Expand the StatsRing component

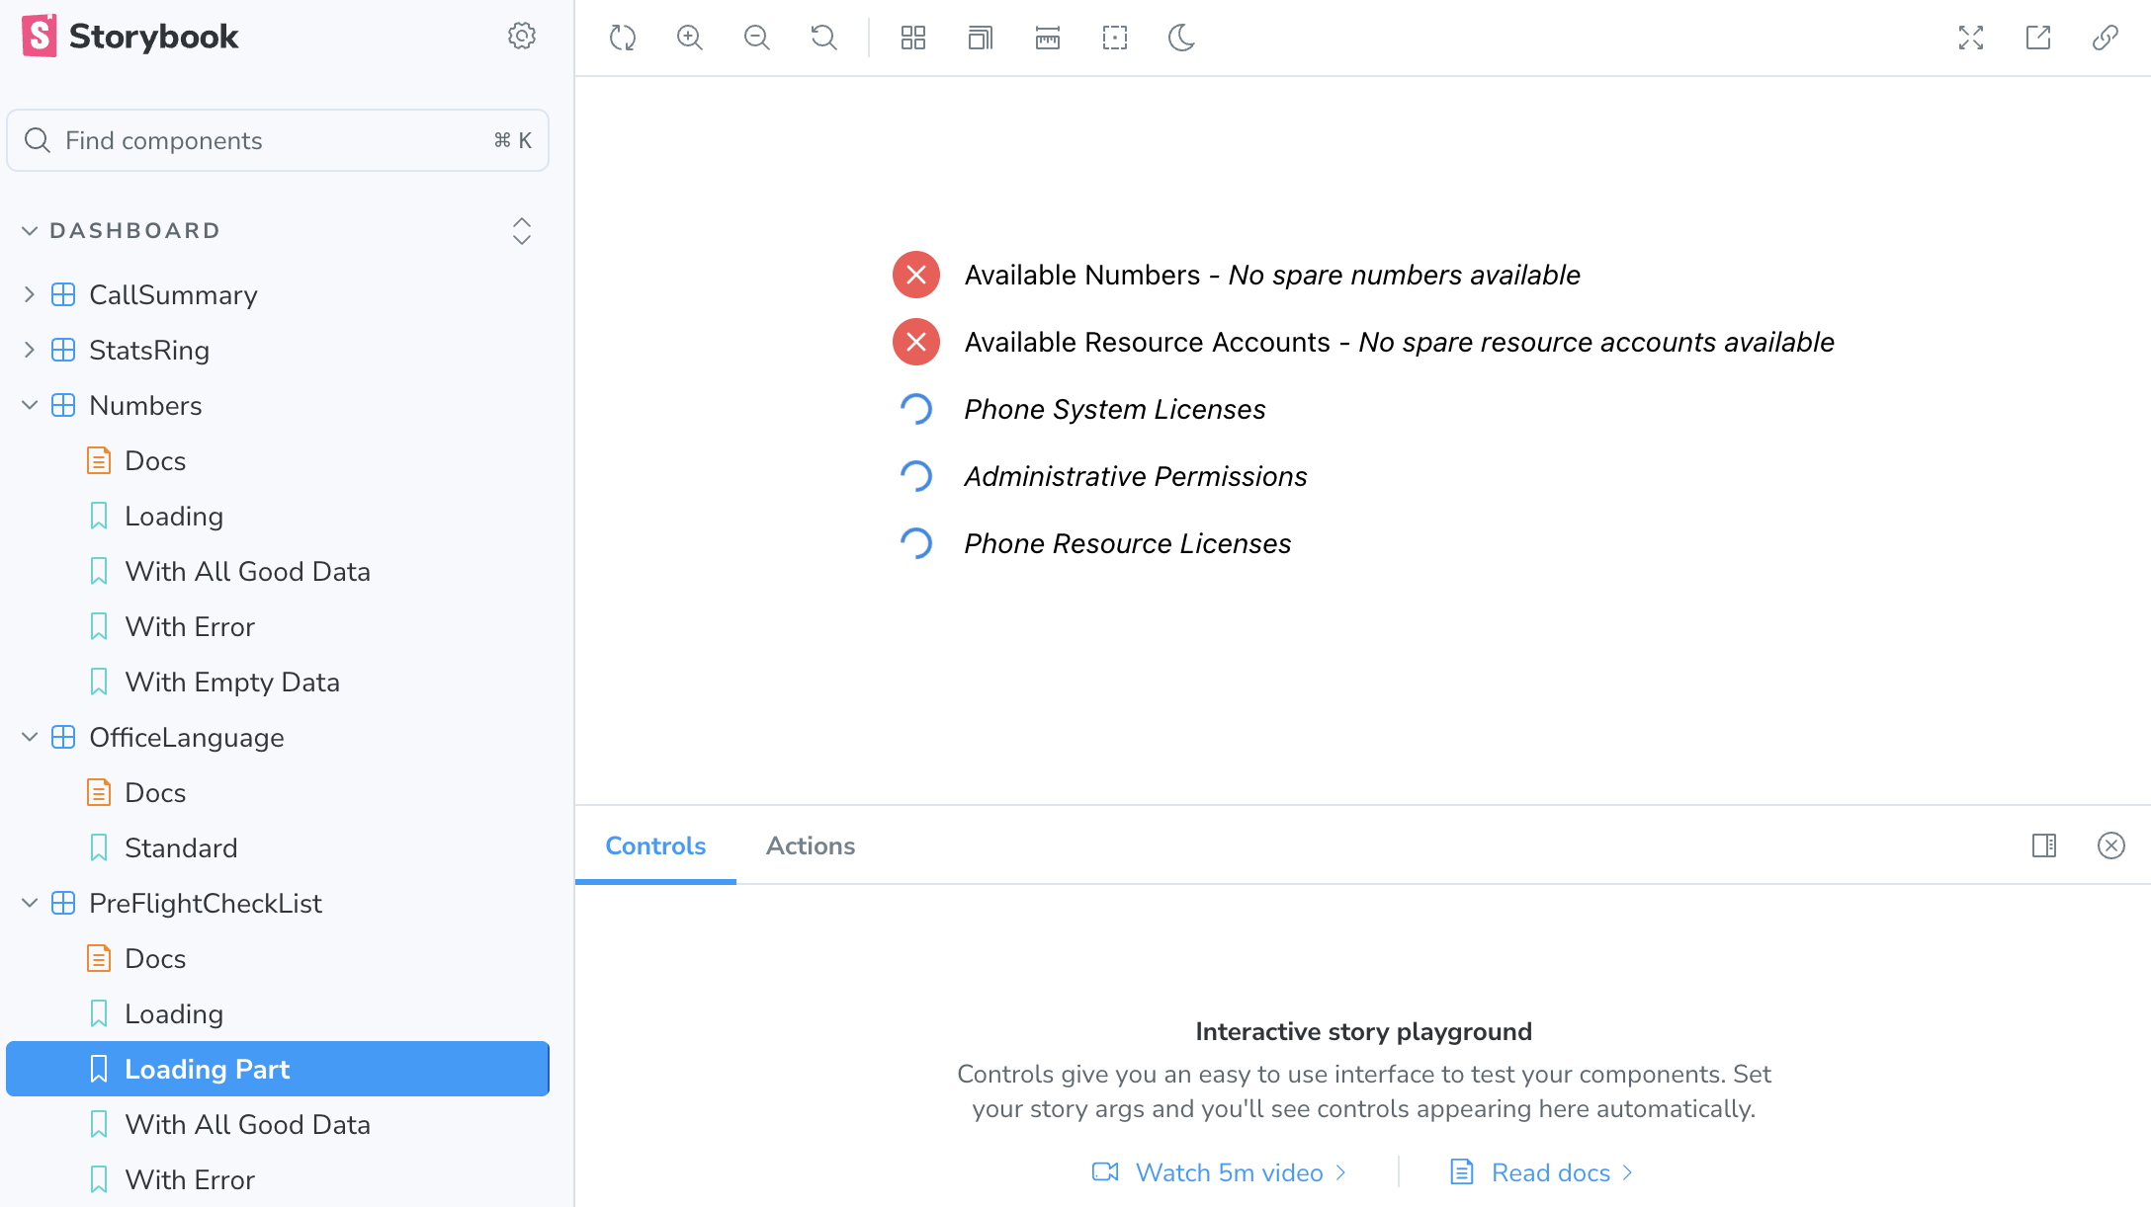point(30,350)
